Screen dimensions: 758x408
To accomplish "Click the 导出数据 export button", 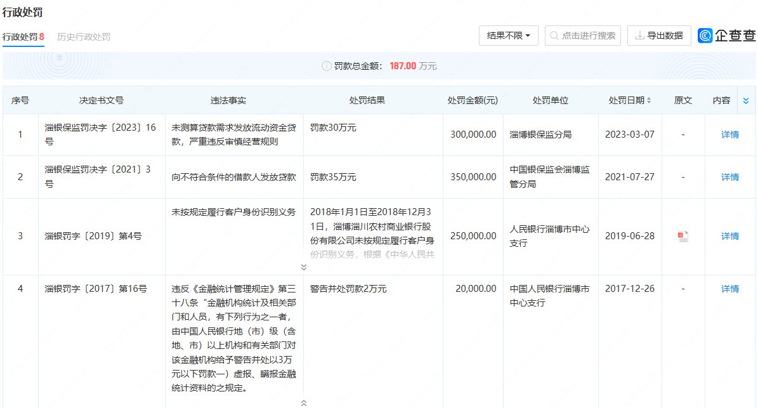I will [x=659, y=36].
